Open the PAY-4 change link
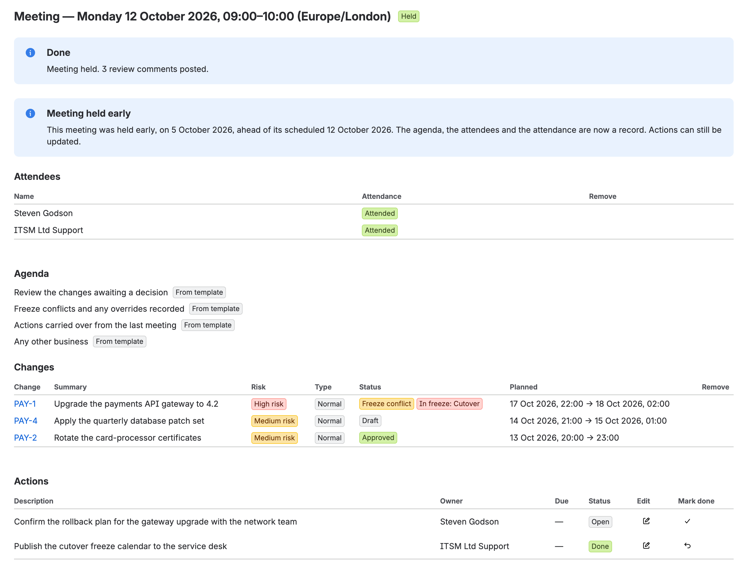Image resolution: width=743 pixels, height=569 pixels. [26, 421]
